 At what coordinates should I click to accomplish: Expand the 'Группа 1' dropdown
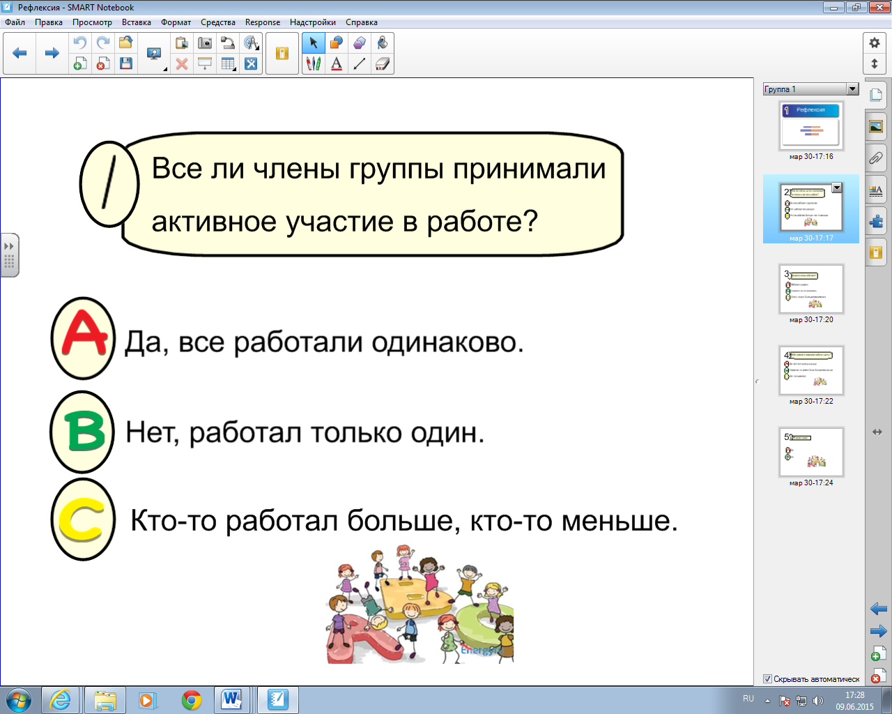tap(852, 89)
